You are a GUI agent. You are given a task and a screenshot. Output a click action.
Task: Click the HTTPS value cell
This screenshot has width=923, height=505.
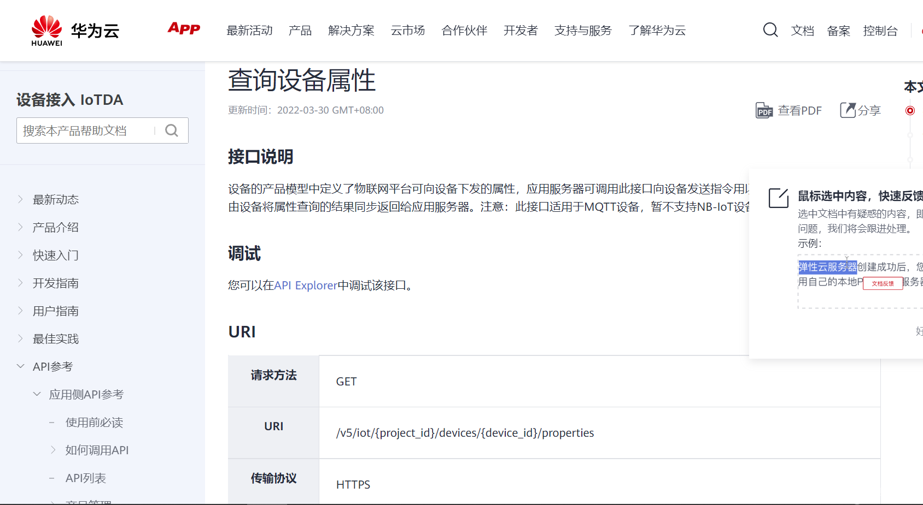pyautogui.click(x=599, y=482)
